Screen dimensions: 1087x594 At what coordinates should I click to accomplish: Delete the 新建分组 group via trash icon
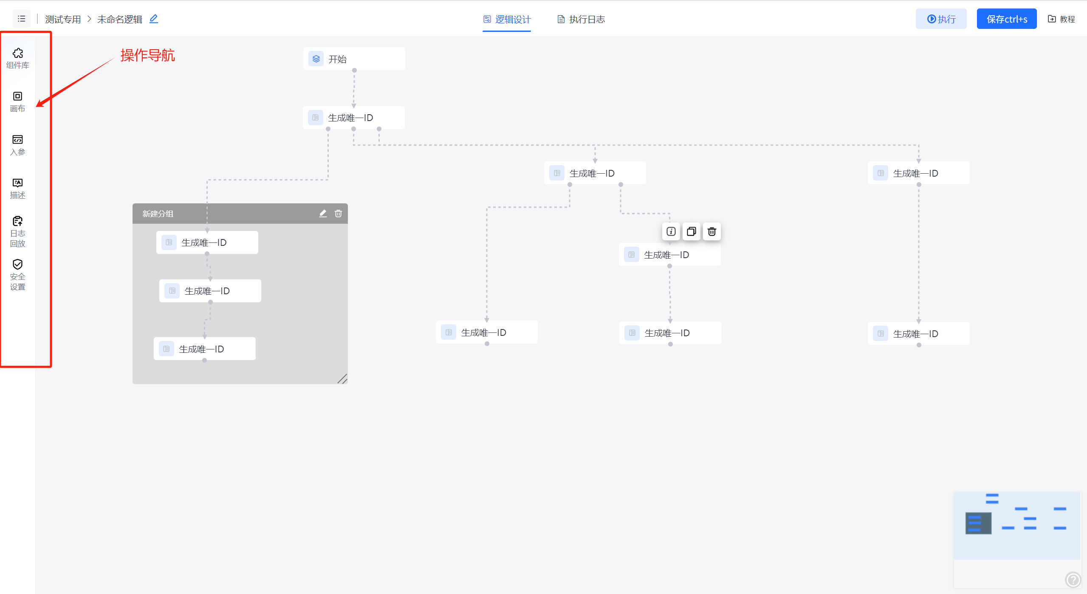coord(338,214)
